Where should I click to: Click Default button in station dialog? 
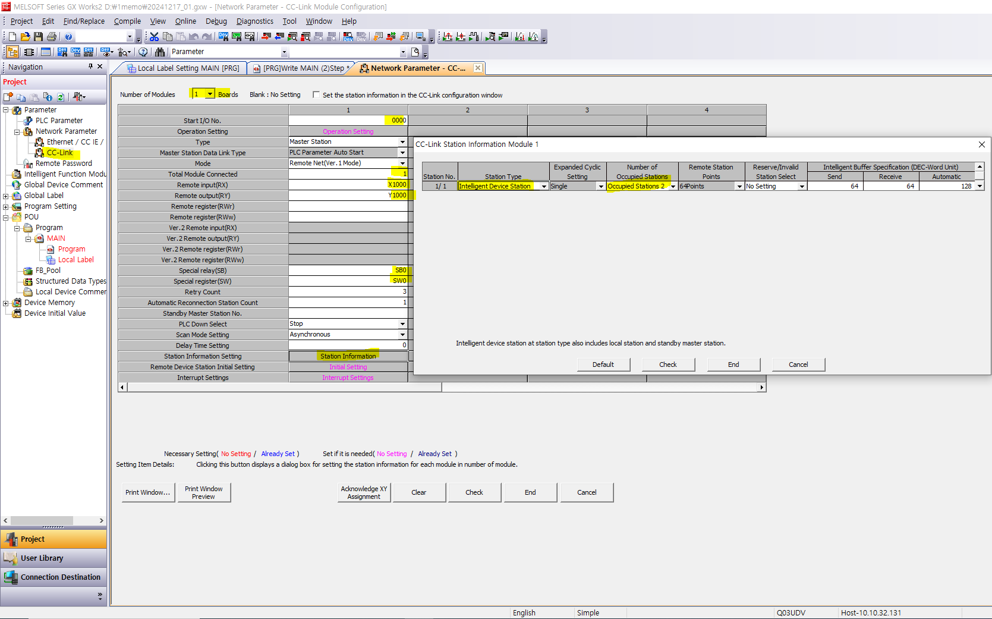pos(603,365)
